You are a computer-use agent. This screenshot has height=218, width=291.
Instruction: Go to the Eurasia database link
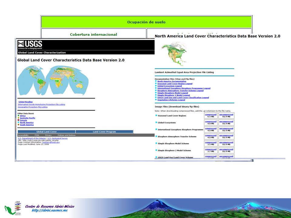click(23, 121)
